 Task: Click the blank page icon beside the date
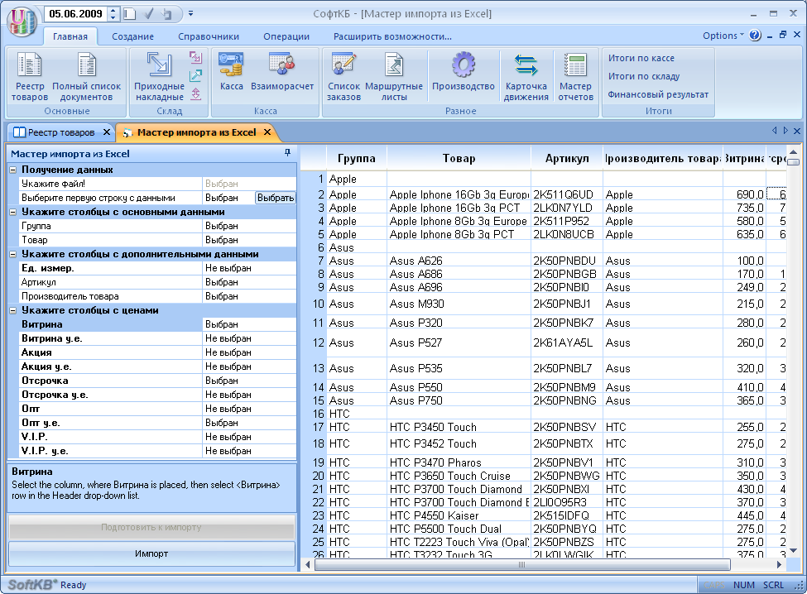pos(130,14)
